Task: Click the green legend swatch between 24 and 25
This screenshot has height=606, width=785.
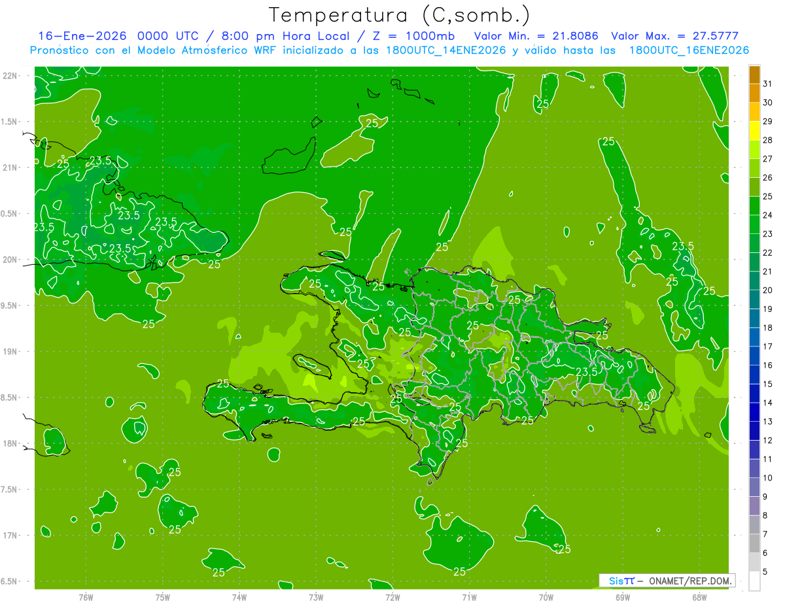Action: 754,206
